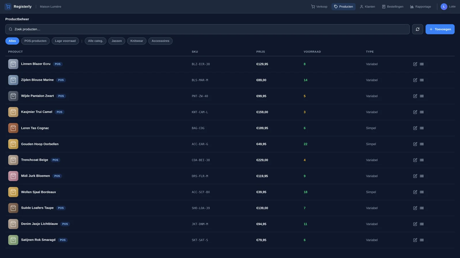The image size is (460, 258).
Task: Click the Leren Tas Cognac thumbnail
Action: click(x=13, y=128)
